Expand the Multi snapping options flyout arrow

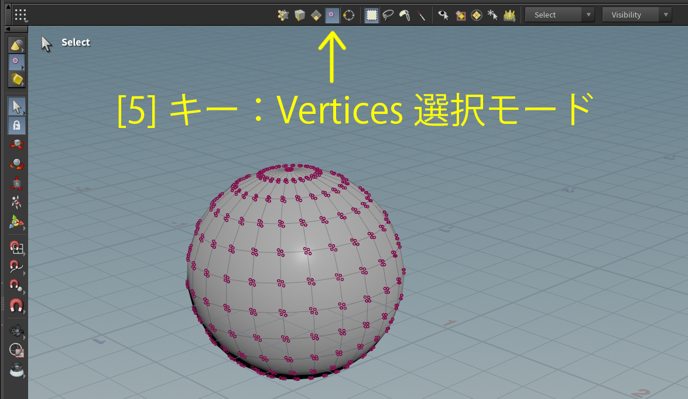[x=24, y=312]
